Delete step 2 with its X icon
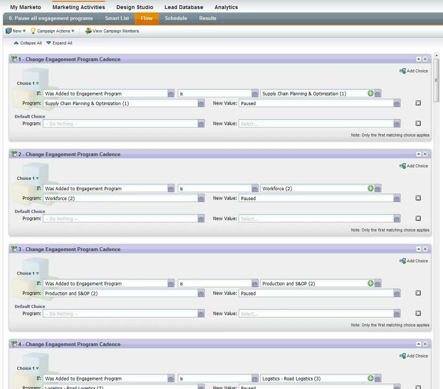The height and width of the screenshot is (389, 443). click(425, 154)
